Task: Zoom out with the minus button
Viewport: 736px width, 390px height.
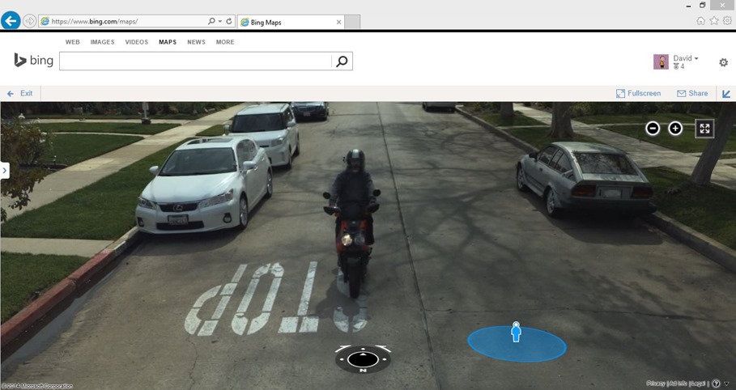Action: tap(653, 129)
